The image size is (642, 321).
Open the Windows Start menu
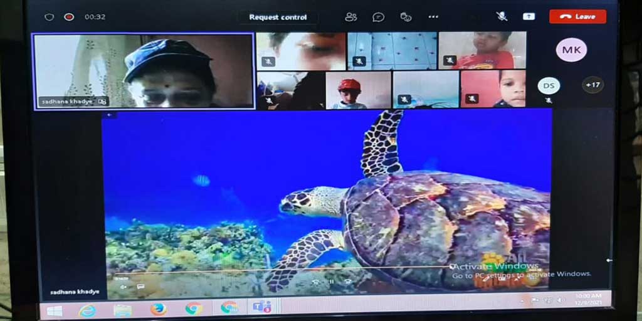(x=55, y=310)
